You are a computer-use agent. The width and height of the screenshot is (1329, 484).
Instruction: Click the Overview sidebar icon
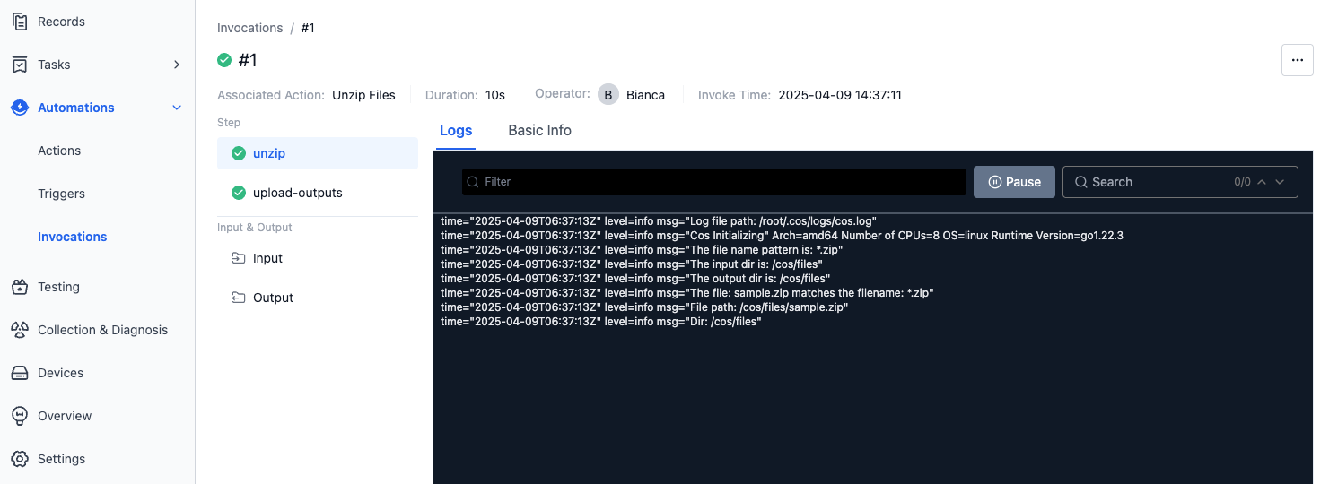tap(20, 416)
